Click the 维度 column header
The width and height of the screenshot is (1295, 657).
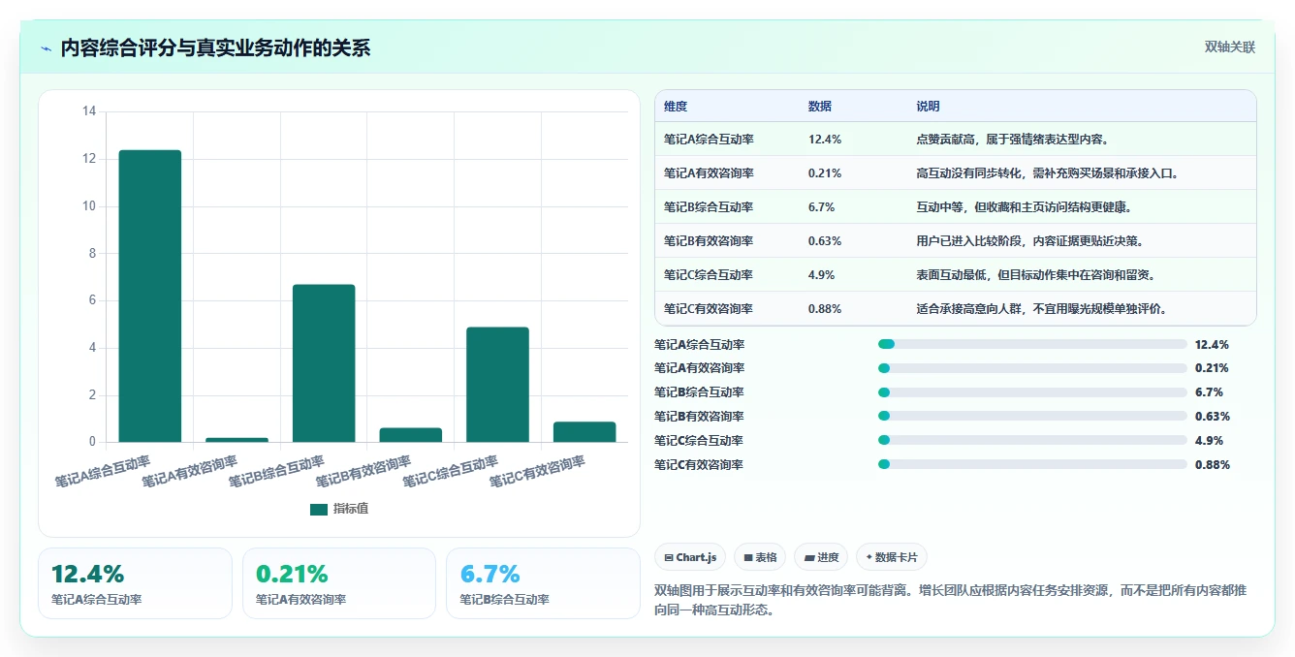676,107
